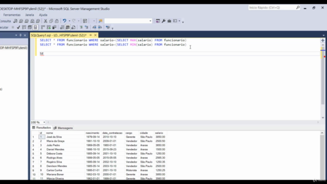Click the results grid scroll up arrow
327x184 pixels.
pos(322,133)
